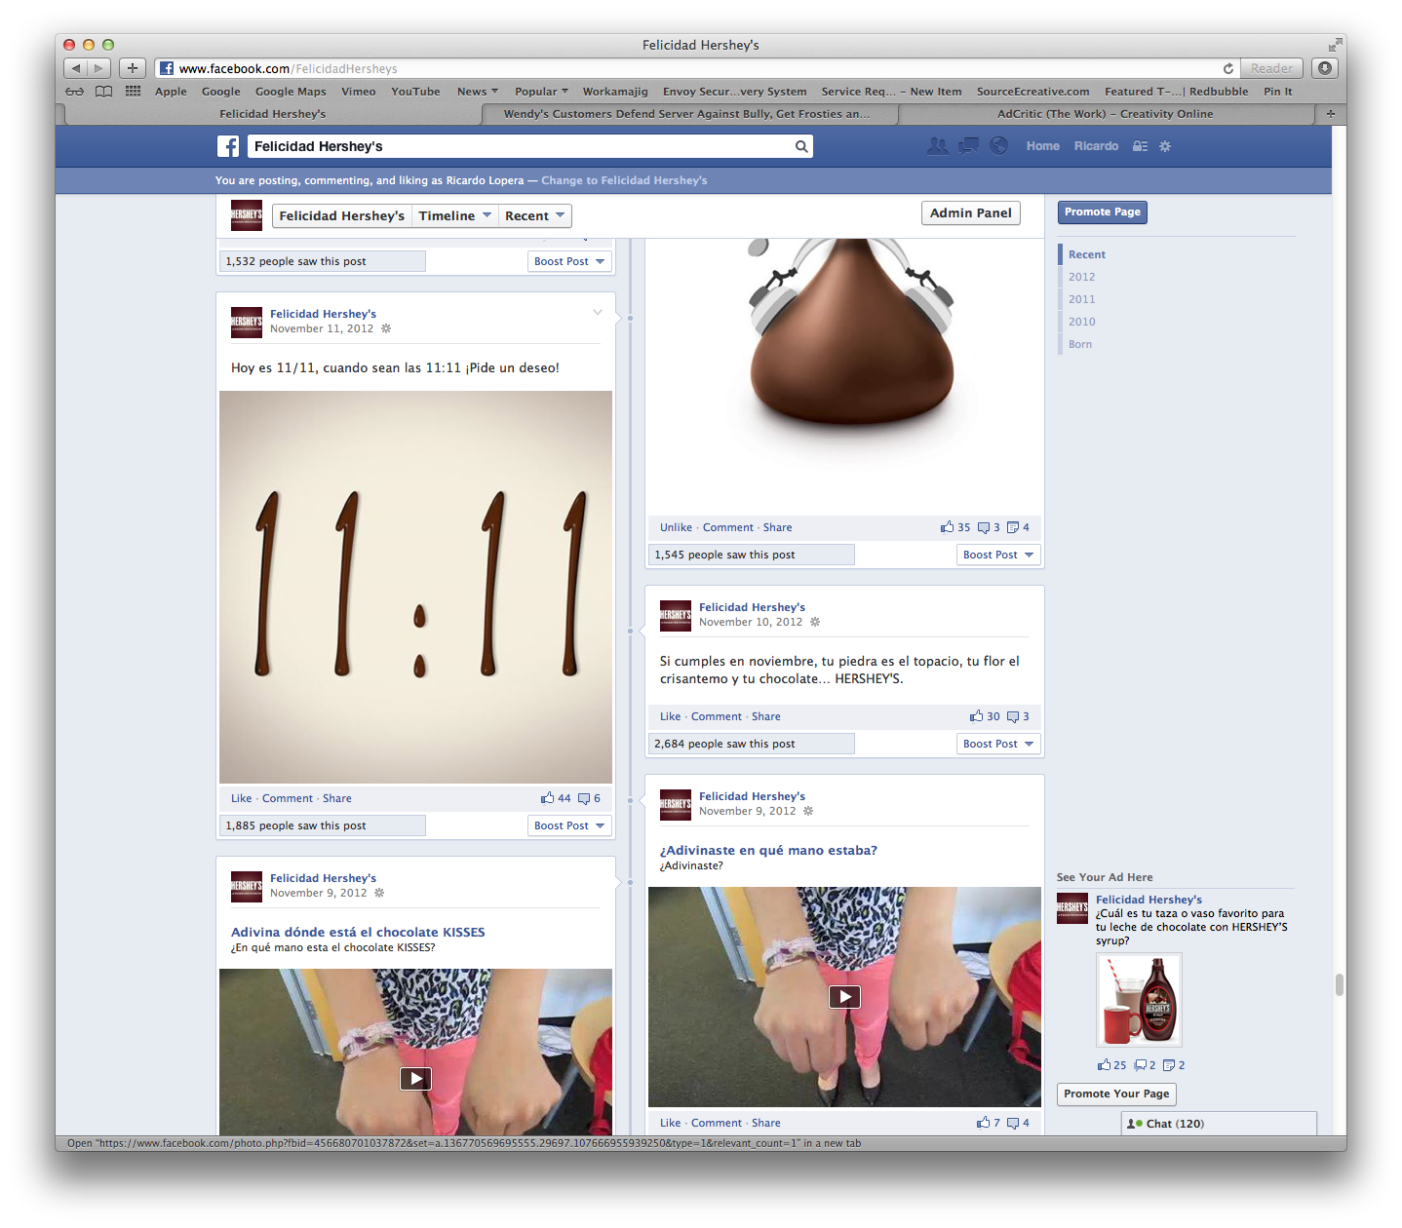Open account settings gear icon in header

(x=1165, y=146)
